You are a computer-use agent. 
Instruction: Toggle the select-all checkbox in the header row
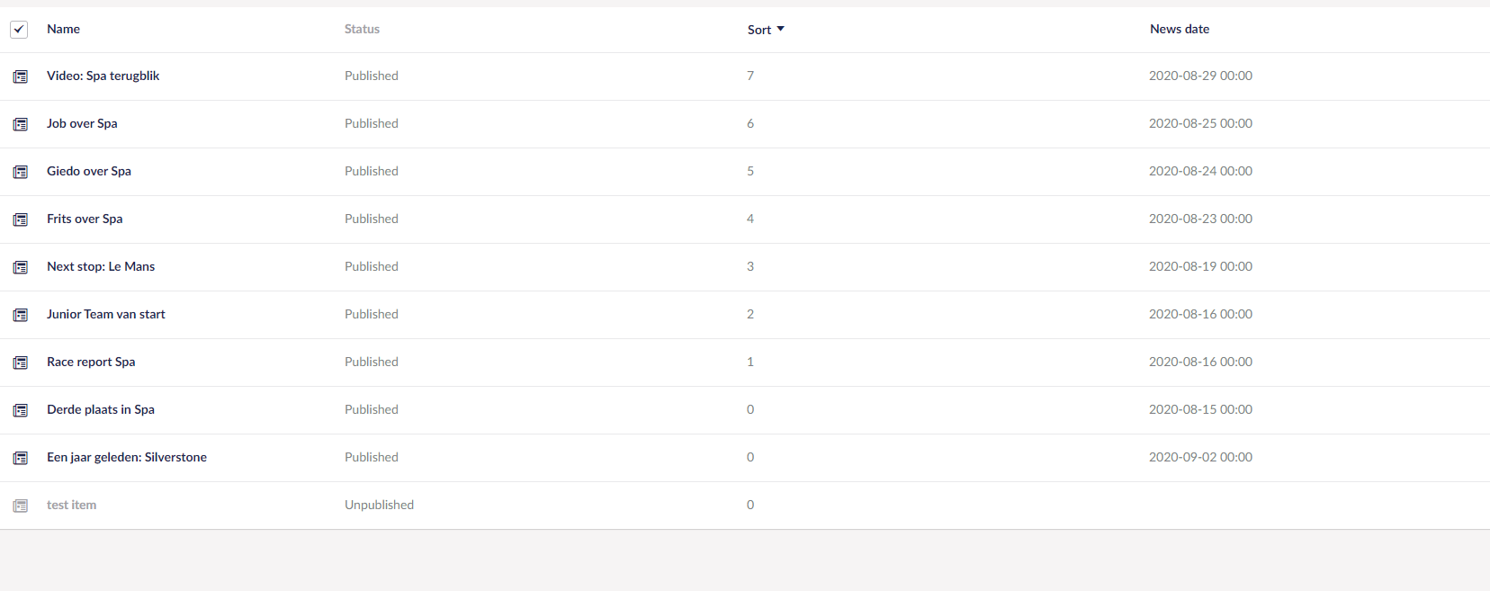pos(19,29)
